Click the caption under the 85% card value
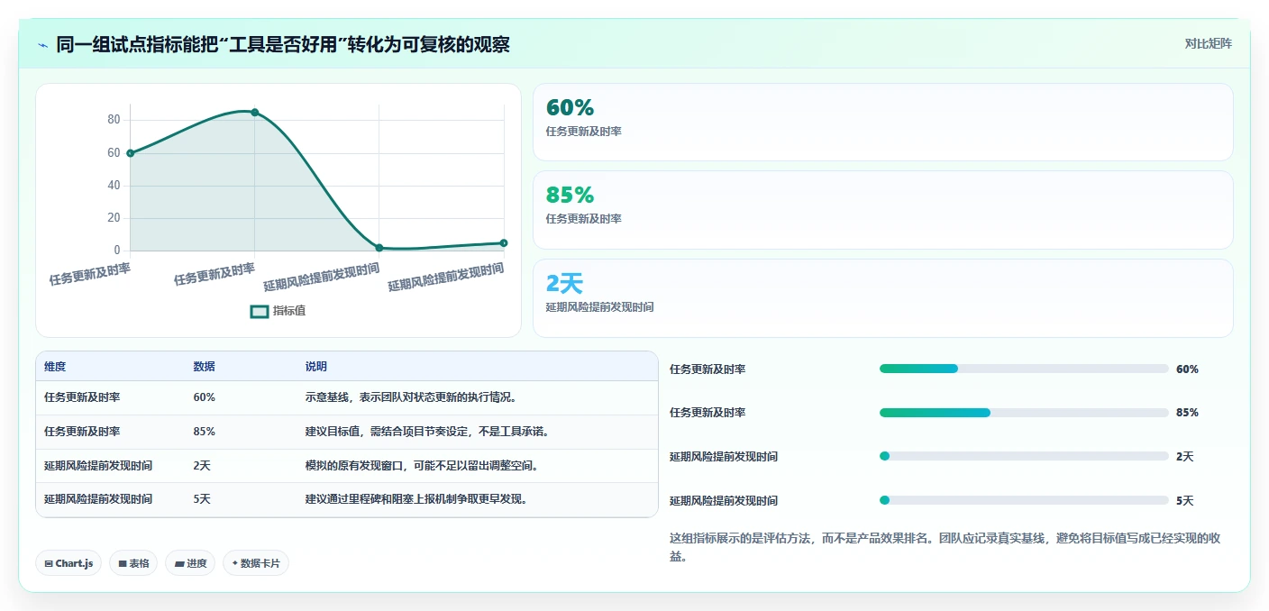This screenshot has height=611, width=1269. [x=583, y=219]
